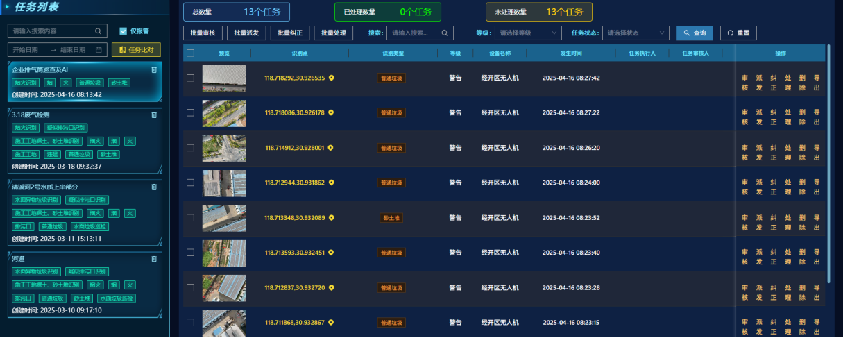Click location pin next to 118.718292,30.926535
The image size is (843, 338).
tap(331, 78)
